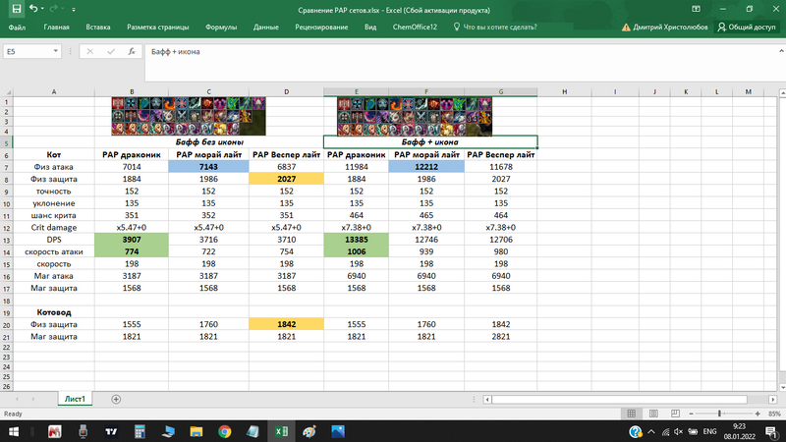Select the Лист1 sheet tab
The image size is (786, 442).
click(75, 400)
